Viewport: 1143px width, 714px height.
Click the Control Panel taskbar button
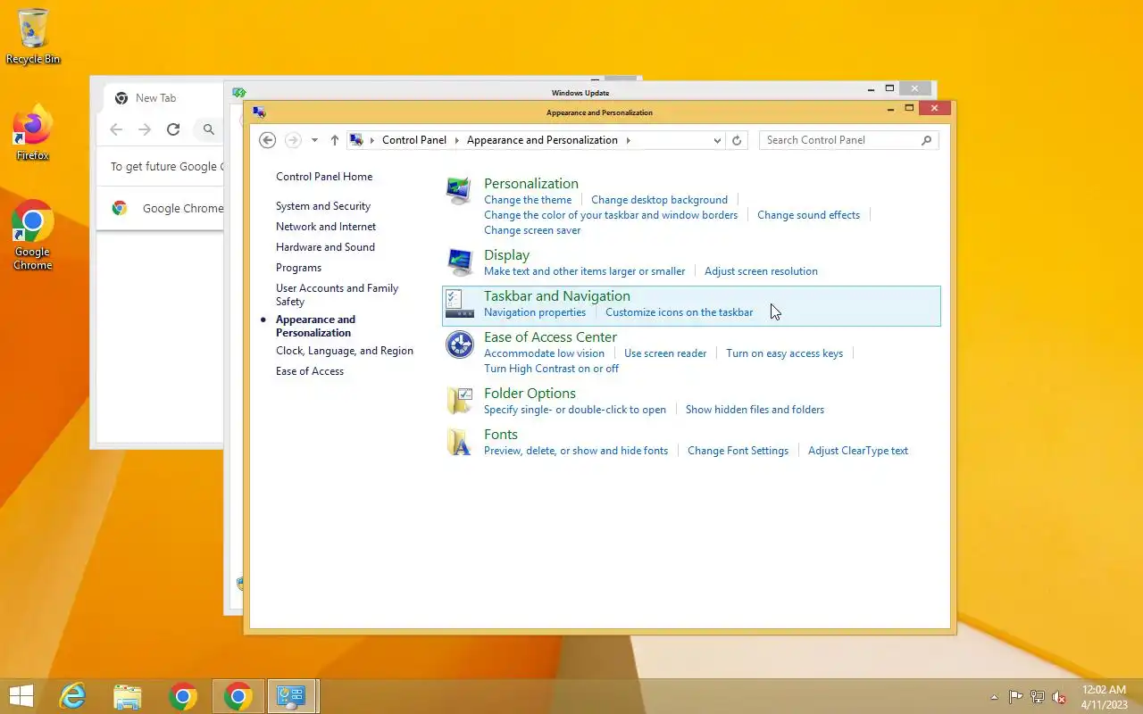[x=292, y=696]
